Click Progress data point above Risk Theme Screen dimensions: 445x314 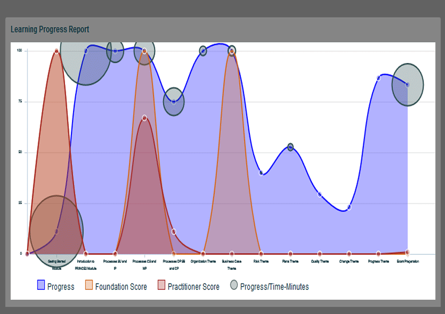click(261, 173)
